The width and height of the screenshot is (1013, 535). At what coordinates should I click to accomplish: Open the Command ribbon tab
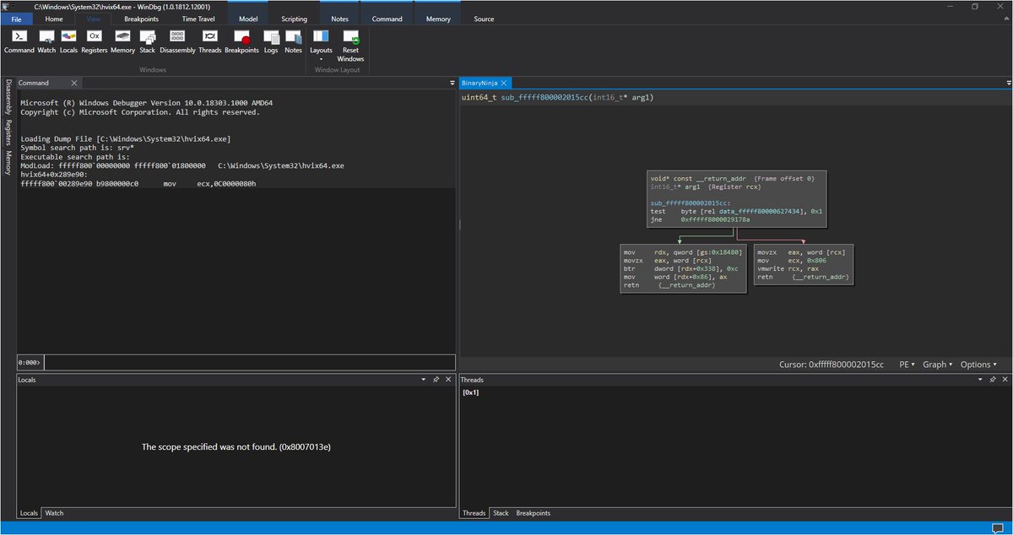click(387, 19)
